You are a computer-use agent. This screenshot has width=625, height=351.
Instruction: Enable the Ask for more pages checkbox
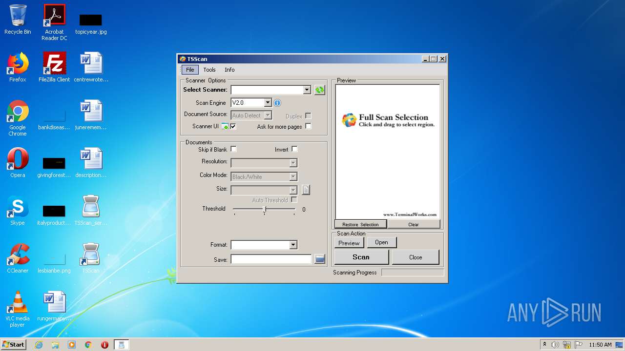[308, 126]
